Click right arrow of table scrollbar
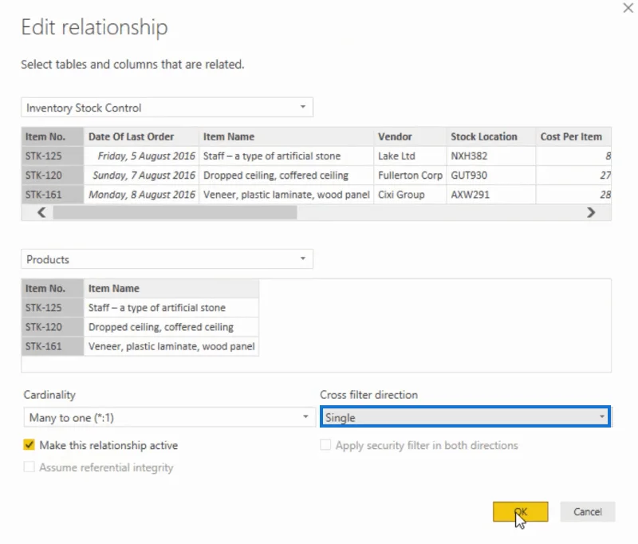The height and width of the screenshot is (544, 638). point(591,212)
